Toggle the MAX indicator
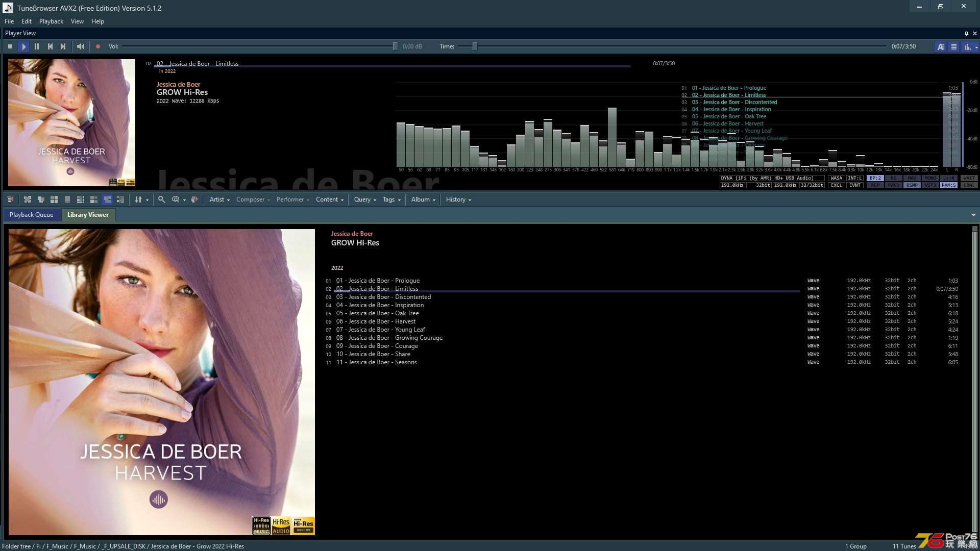This screenshot has width=980, height=551. coord(912,178)
